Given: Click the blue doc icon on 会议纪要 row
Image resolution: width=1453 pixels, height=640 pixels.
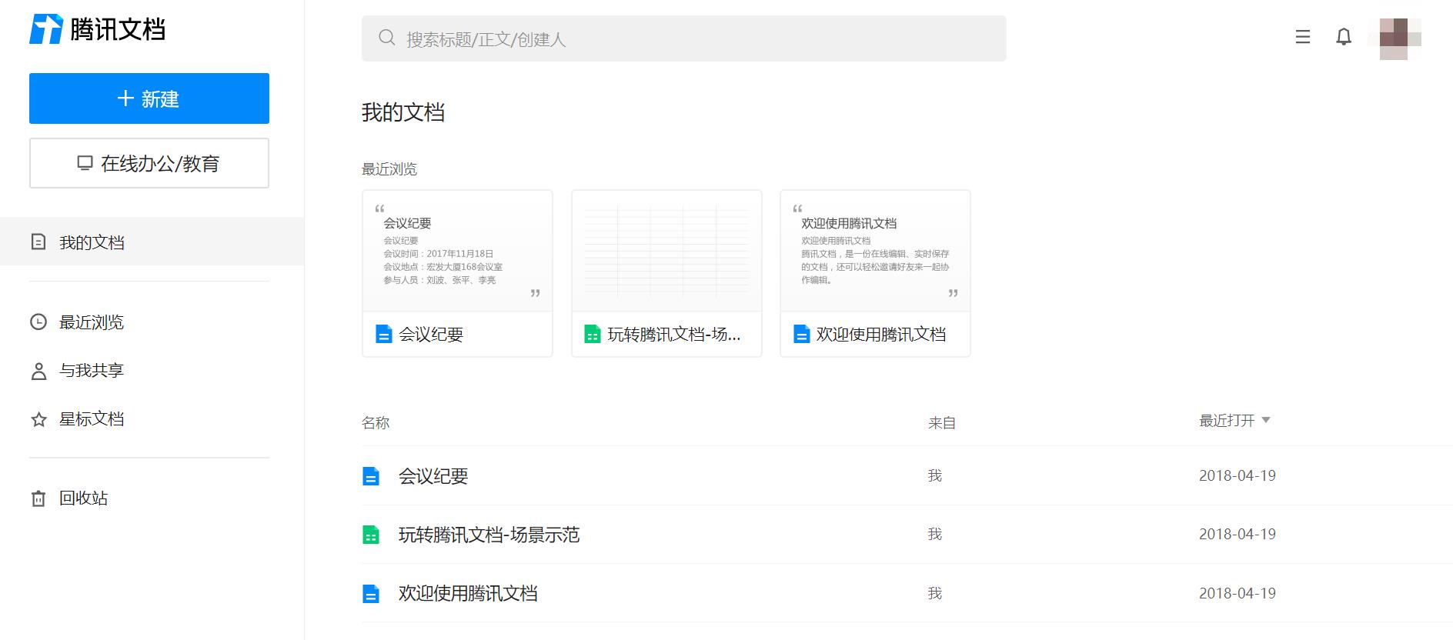Looking at the screenshot, I should coord(371,476).
